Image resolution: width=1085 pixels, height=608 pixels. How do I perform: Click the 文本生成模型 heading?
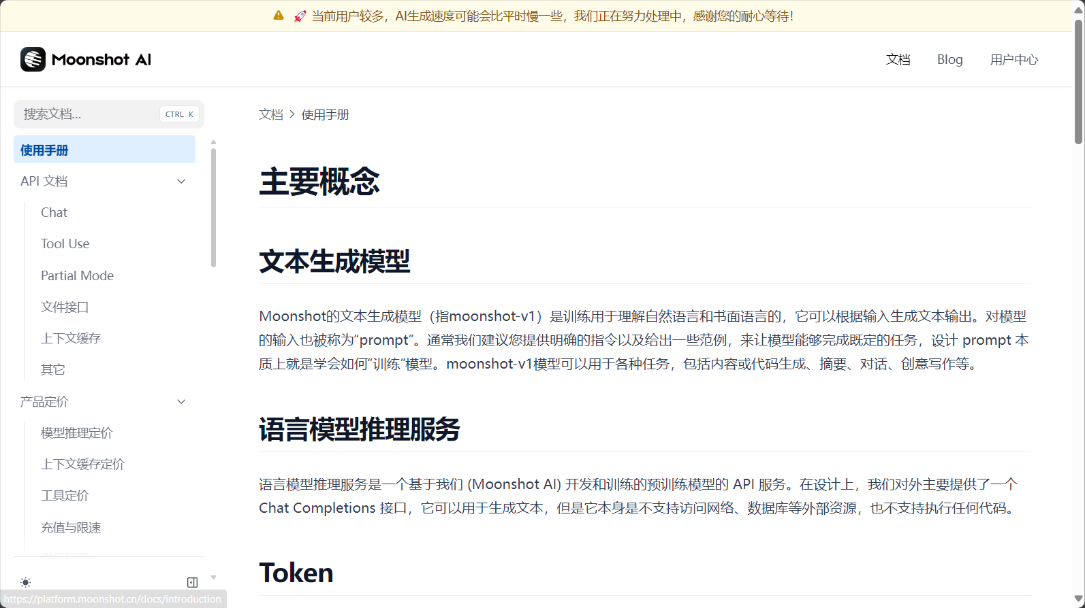point(334,261)
